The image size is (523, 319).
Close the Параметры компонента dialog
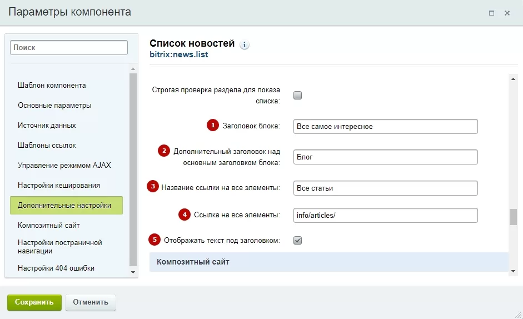(x=507, y=13)
